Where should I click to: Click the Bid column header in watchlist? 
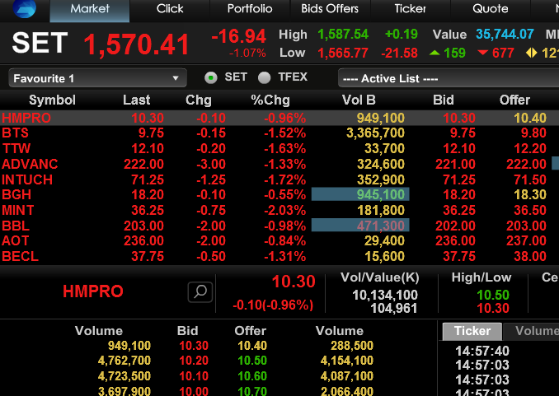click(443, 100)
